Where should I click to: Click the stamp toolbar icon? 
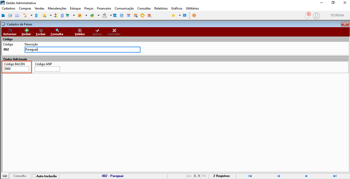(x=105, y=15)
